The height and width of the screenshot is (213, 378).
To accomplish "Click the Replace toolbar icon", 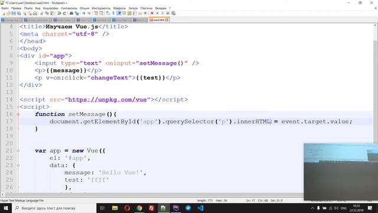I will 77,13.
